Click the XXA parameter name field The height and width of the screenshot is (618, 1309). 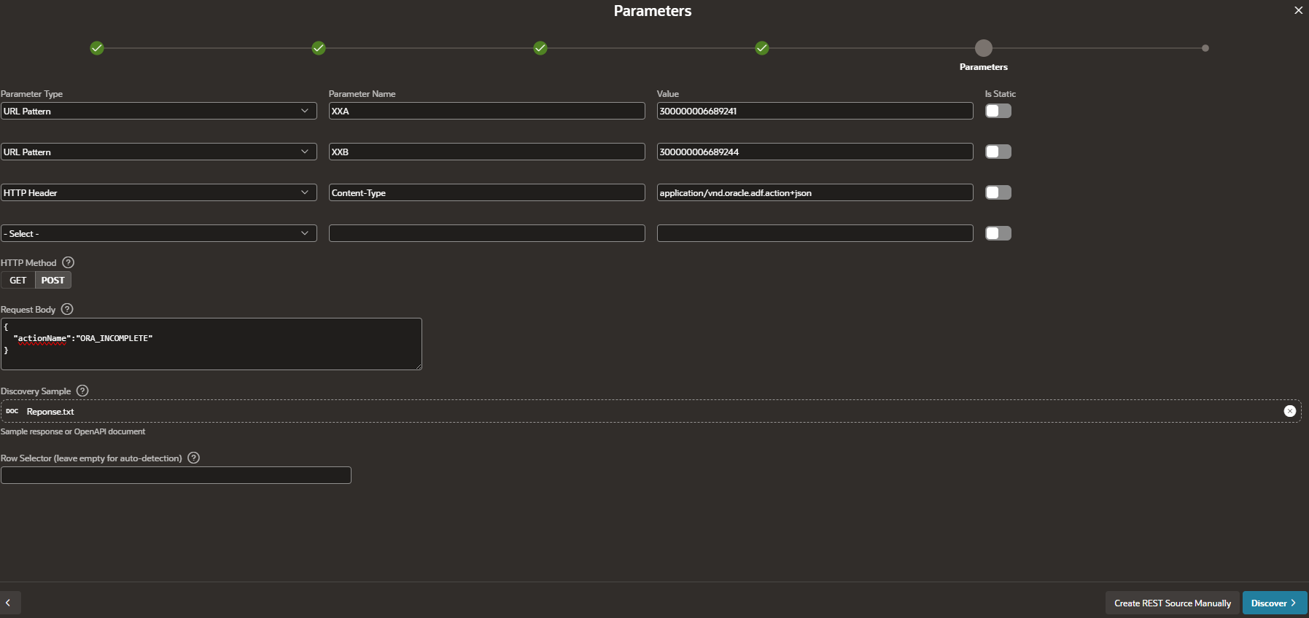click(487, 111)
